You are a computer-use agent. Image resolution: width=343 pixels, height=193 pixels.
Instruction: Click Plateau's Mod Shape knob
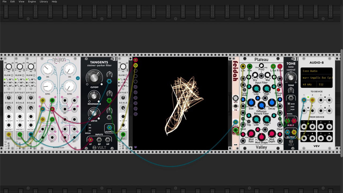(261, 137)
